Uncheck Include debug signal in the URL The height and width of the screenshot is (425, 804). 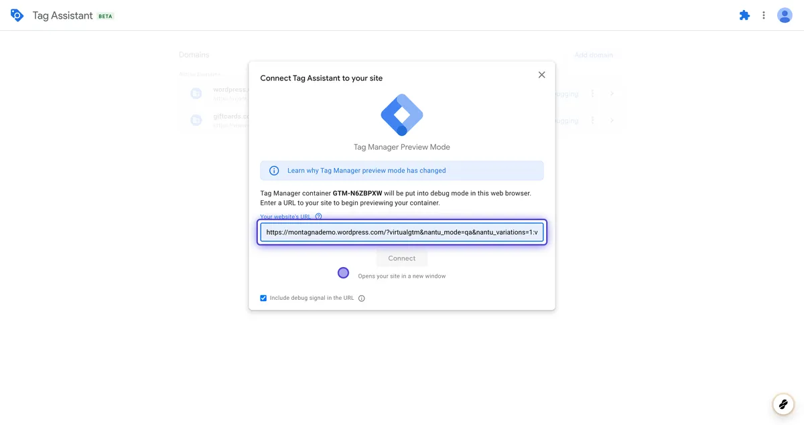pos(263,298)
